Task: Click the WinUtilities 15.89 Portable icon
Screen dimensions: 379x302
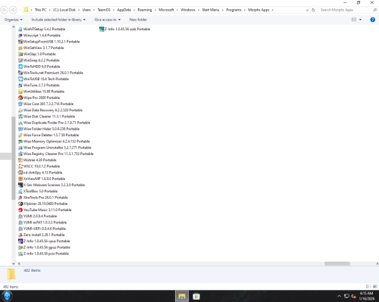Action: 20,92
